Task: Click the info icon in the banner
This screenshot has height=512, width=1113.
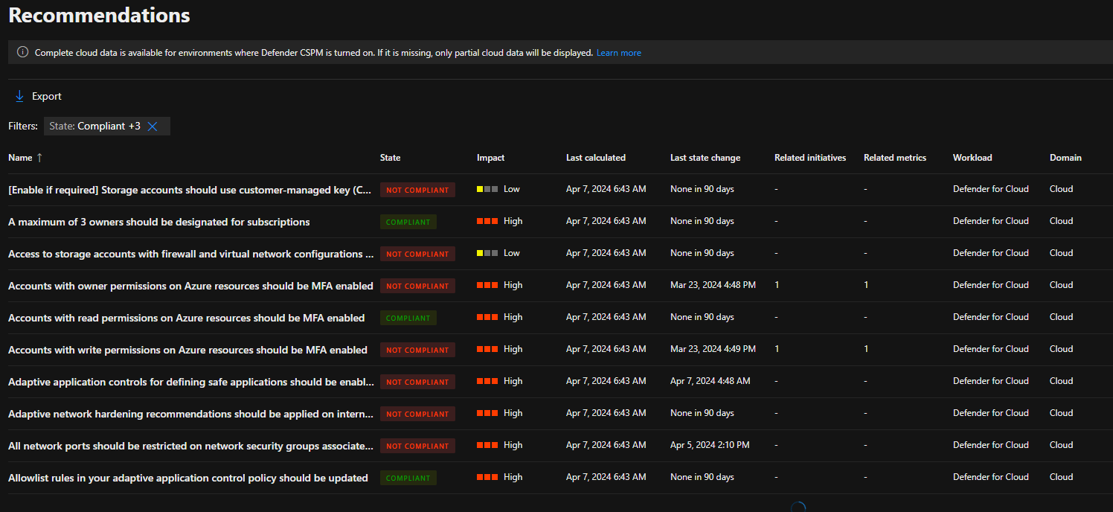Action: (x=22, y=53)
